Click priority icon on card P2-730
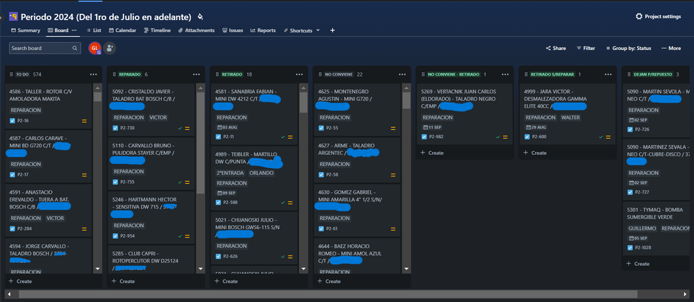 [188, 128]
